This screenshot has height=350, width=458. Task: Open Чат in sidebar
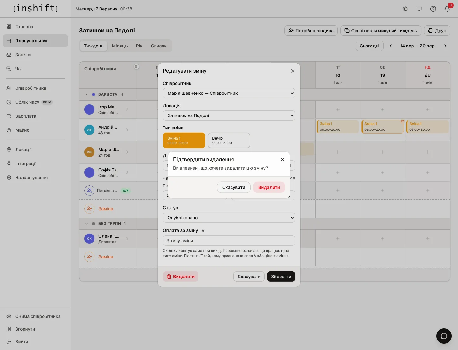tap(35, 69)
